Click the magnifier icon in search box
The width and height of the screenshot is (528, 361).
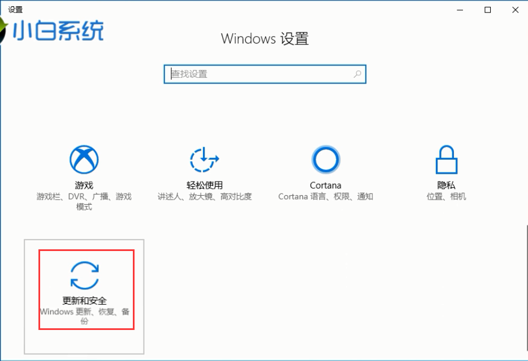358,74
